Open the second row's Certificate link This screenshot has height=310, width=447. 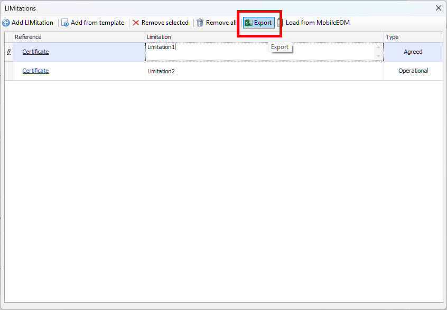coord(35,71)
